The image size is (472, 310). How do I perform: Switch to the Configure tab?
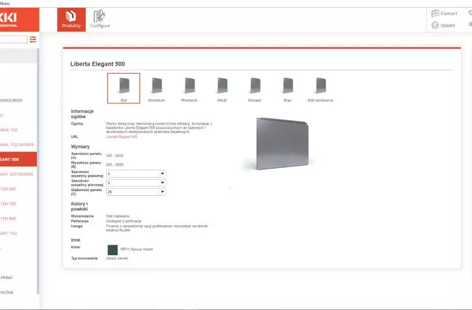click(x=100, y=19)
